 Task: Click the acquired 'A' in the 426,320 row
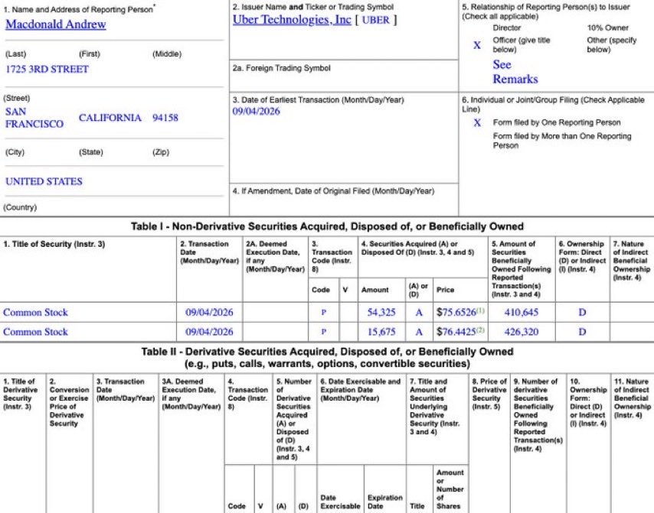[419, 332]
